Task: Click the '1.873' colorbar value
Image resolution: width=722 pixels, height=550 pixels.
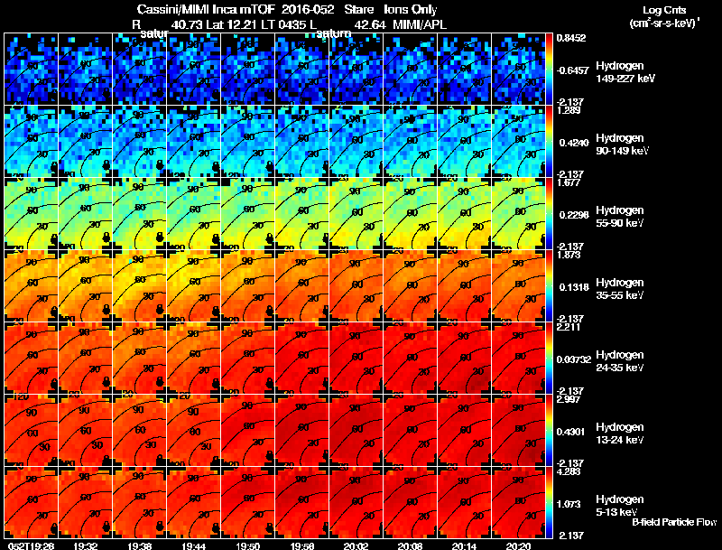Action: (x=569, y=256)
